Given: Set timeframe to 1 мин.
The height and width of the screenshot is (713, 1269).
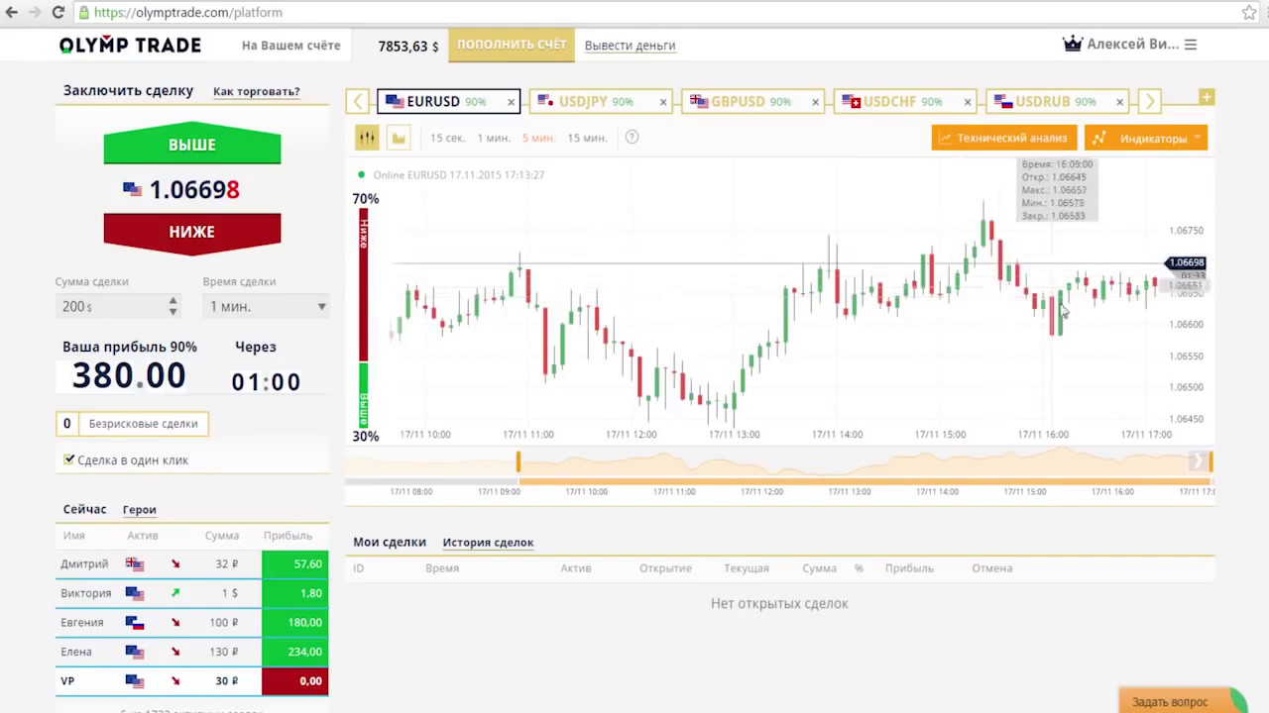Looking at the screenshot, I should pos(494,139).
